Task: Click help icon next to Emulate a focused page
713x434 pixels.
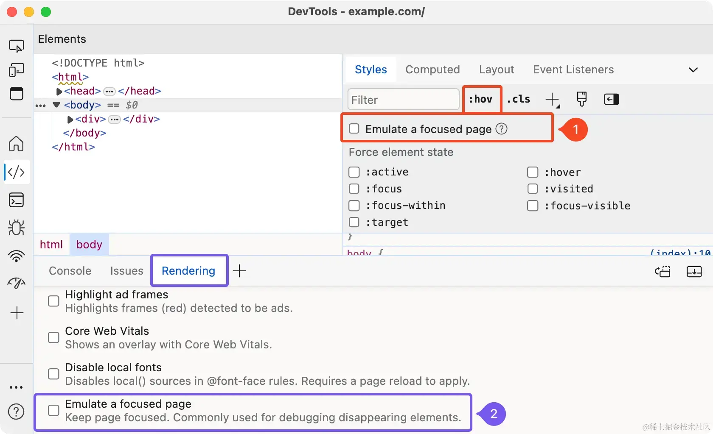Action: [502, 129]
